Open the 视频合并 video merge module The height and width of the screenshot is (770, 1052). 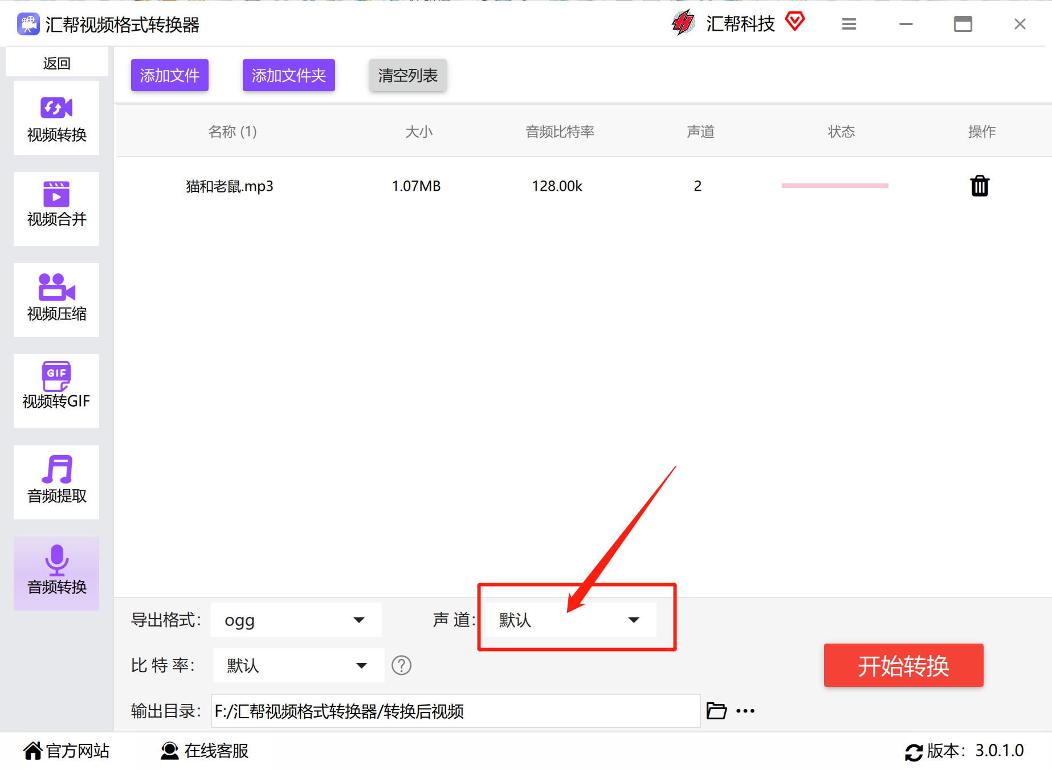(x=56, y=209)
